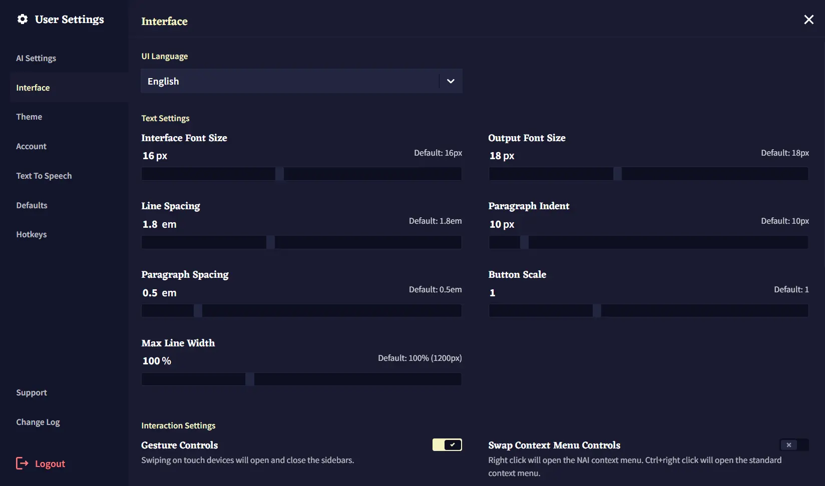Switch to AI Settings section

tap(36, 58)
